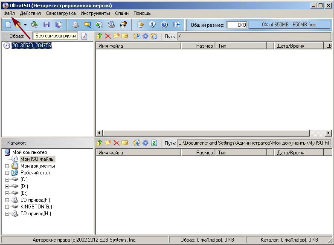Open the Самозагрузка menu
334x245 pixels.
[61, 13]
